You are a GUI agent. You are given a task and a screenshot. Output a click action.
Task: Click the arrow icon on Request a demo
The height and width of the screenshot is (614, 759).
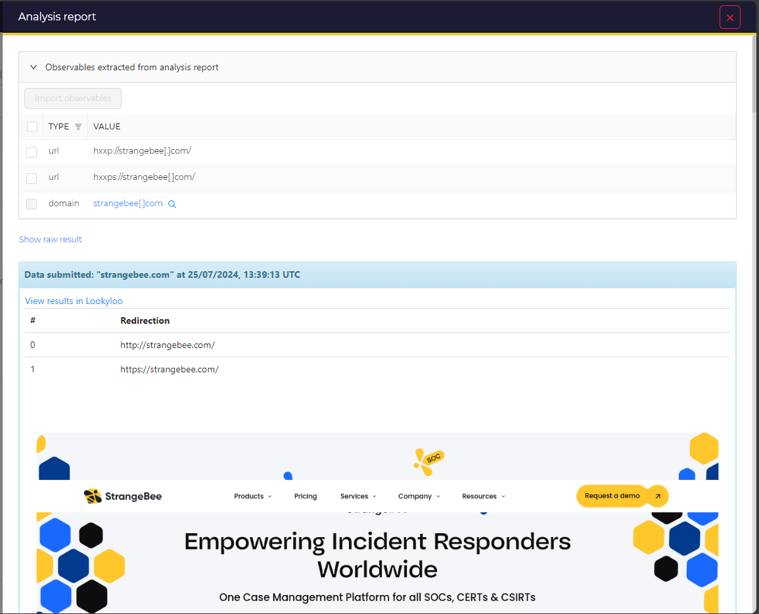point(658,496)
